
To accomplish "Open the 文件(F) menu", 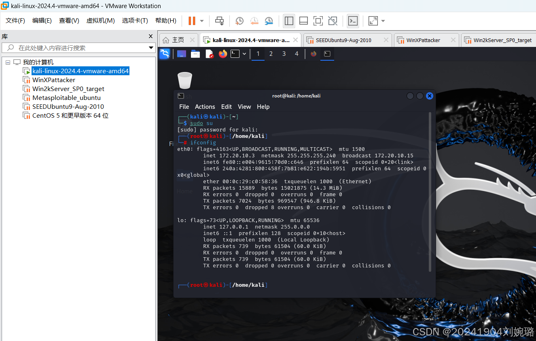I will (x=15, y=20).
